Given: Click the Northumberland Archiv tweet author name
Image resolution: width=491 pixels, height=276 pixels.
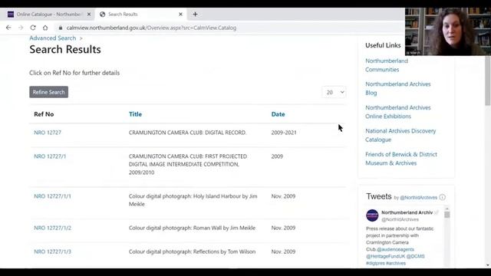Looking at the screenshot, I should coord(407,212).
